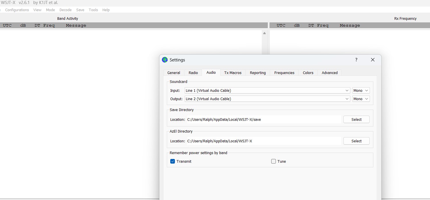Open the Advanced settings tab
This screenshot has height=200, width=430.
[x=330, y=73]
